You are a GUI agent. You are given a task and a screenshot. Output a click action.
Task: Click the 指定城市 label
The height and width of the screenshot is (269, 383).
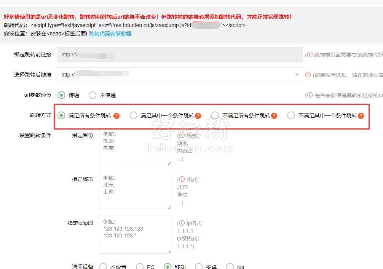83,179
